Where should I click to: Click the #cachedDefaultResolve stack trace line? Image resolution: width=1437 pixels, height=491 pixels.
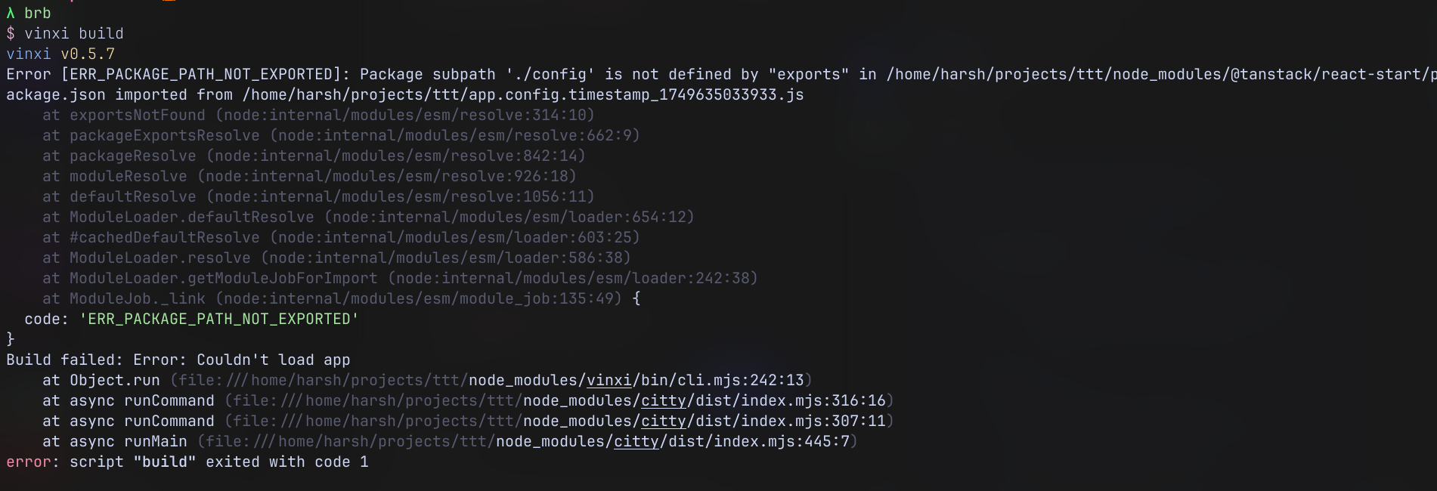[x=341, y=237]
